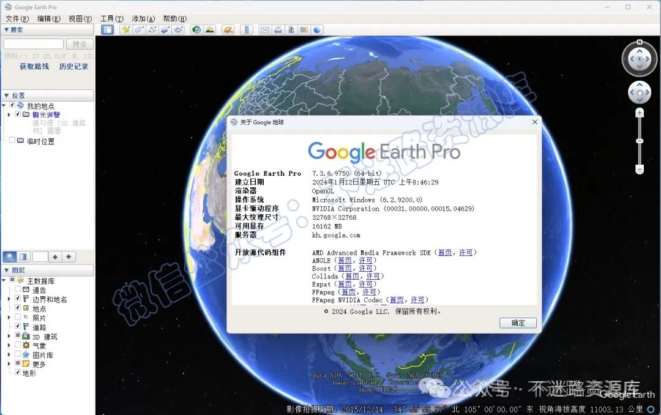Viewport: 661px width, 415px height.
Task: Close the 关于 Google 地球 dialog
Action: (535, 122)
